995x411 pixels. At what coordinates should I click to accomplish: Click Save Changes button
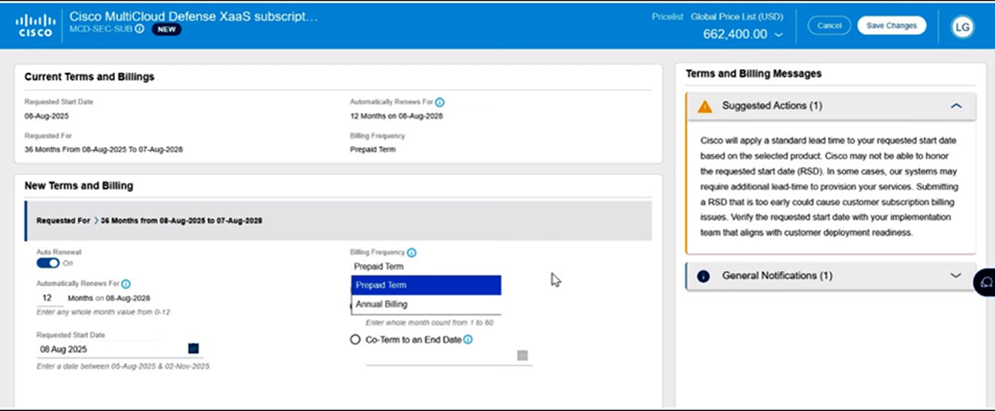[891, 26]
